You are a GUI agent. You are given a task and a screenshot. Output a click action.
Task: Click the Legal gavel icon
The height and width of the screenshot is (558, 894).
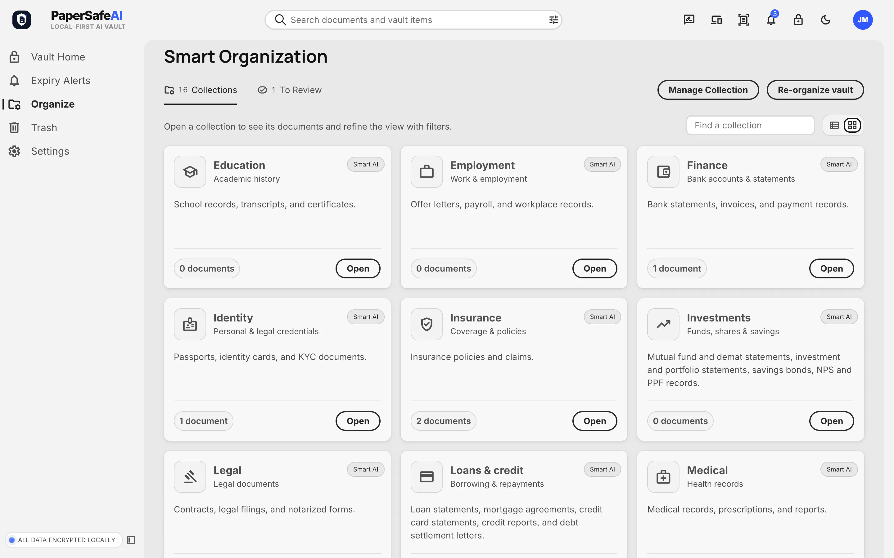click(x=190, y=477)
